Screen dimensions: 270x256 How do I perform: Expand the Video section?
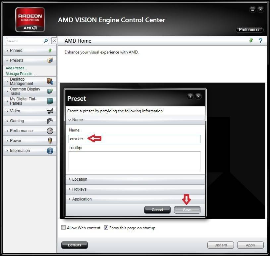pos(30,111)
